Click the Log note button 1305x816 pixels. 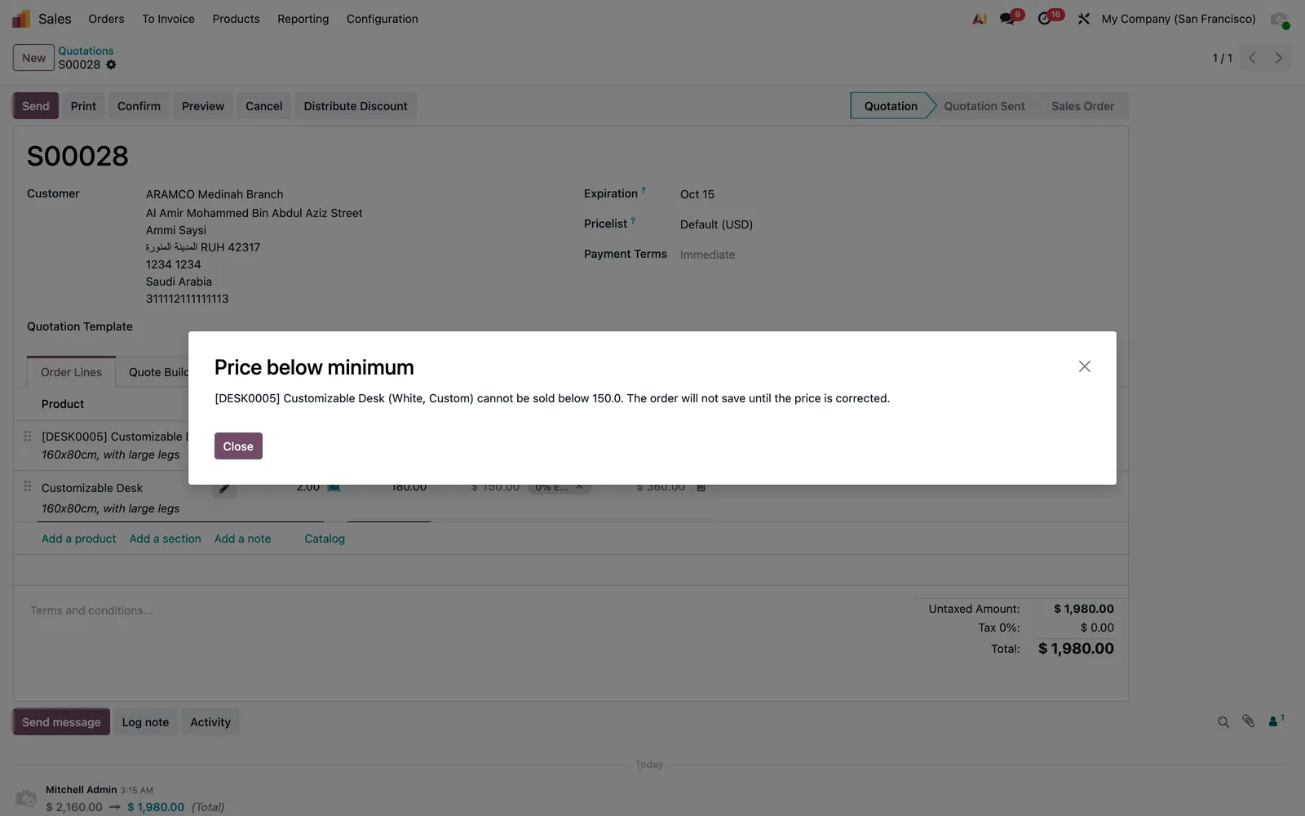pos(145,722)
